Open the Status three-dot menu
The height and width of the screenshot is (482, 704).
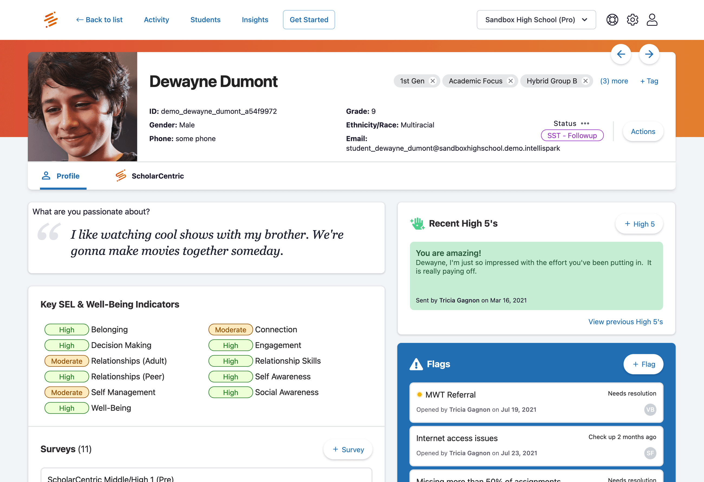pyautogui.click(x=585, y=123)
